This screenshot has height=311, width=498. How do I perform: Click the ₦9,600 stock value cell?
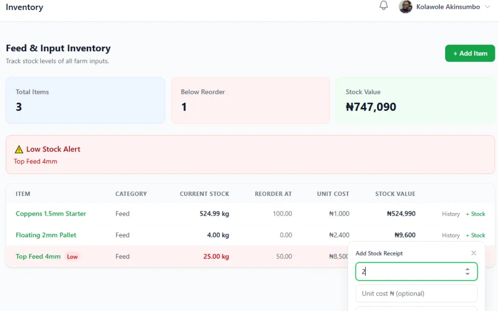coord(405,235)
